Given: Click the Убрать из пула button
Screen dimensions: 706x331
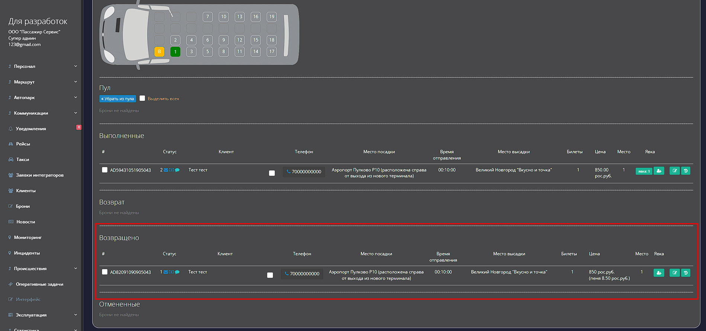Looking at the screenshot, I should click(x=118, y=99).
